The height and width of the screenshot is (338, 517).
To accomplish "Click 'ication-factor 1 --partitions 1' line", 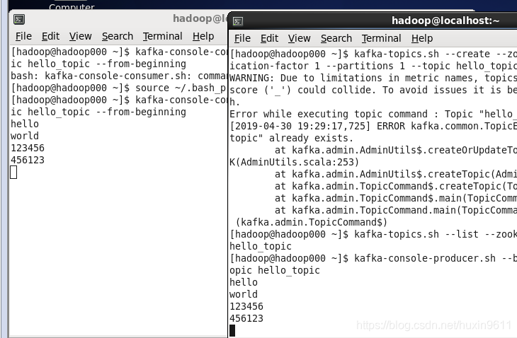I will click(x=373, y=66).
